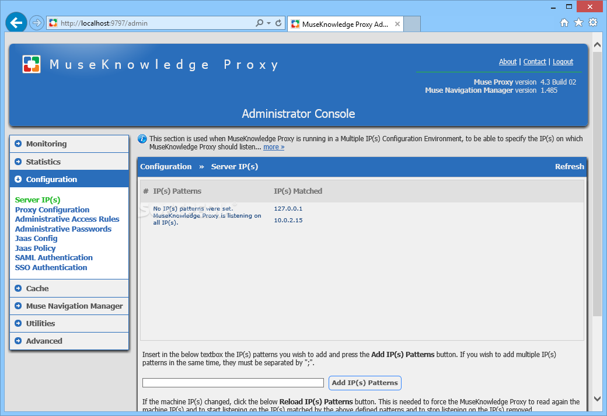Open Administrative Passwords page

[x=63, y=229]
